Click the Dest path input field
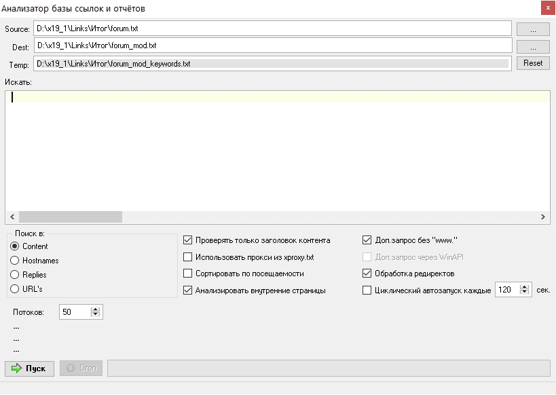This screenshot has height=395, width=556. [273, 45]
